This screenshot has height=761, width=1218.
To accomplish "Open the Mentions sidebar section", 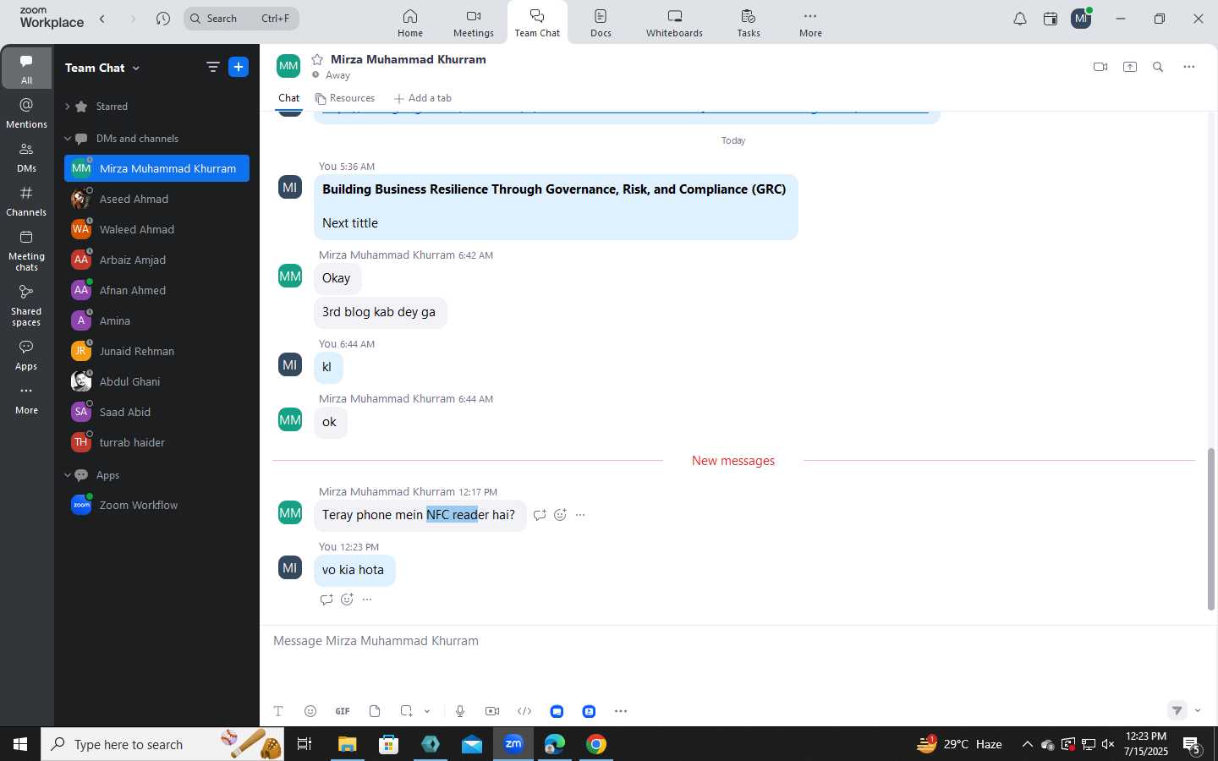I will [x=26, y=112].
